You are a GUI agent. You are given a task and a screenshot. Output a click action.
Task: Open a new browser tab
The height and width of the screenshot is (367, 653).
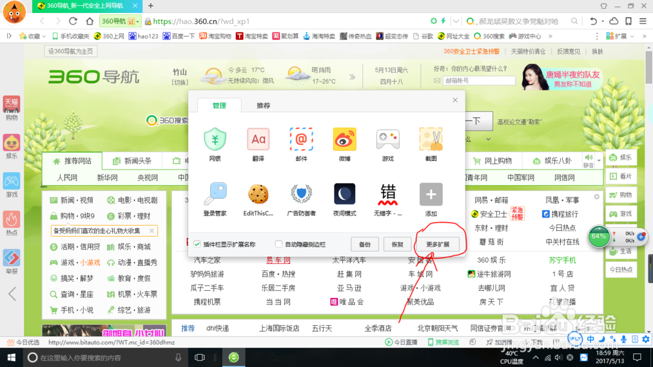(151, 6)
